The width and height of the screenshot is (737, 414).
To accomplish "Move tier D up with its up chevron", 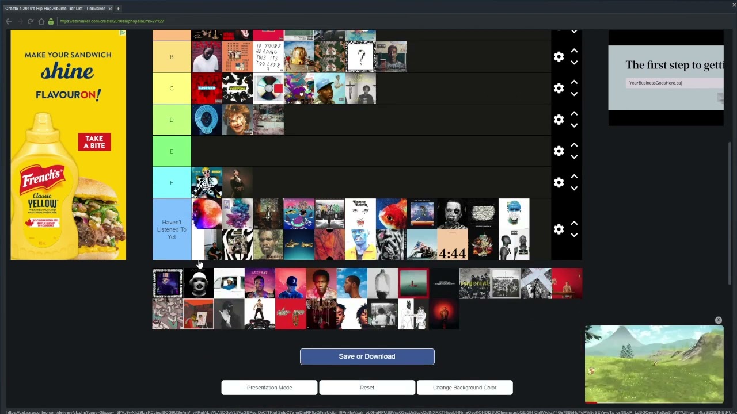I will pos(574,114).
